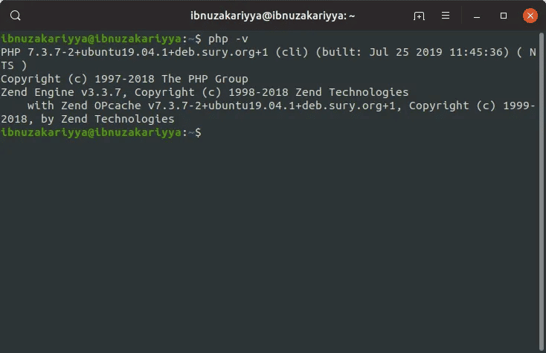
Task: Click the terminal's vertical scrollbar
Action: pyautogui.click(x=541, y=192)
